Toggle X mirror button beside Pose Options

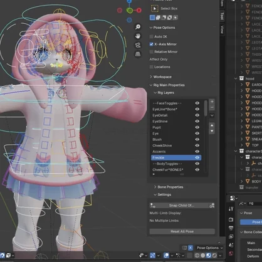click(x=191, y=248)
